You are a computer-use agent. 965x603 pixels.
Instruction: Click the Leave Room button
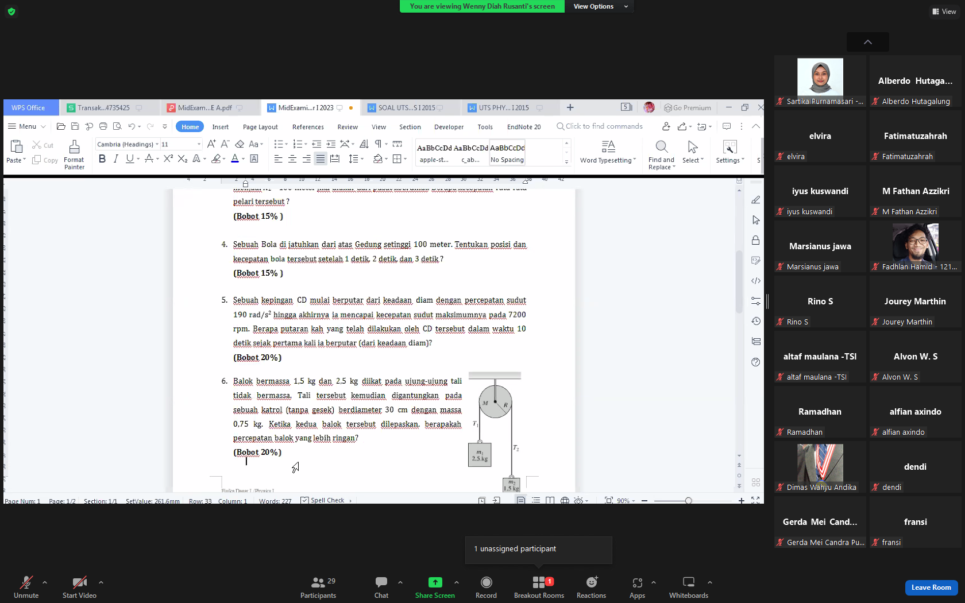(x=931, y=587)
